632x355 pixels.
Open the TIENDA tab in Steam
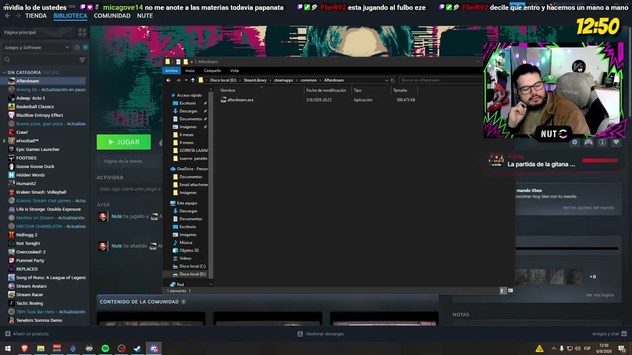pyautogui.click(x=36, y=16)
